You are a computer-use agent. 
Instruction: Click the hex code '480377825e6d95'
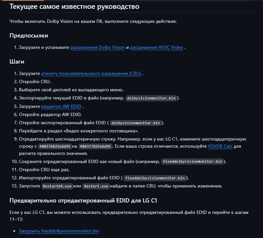point(96,146)
